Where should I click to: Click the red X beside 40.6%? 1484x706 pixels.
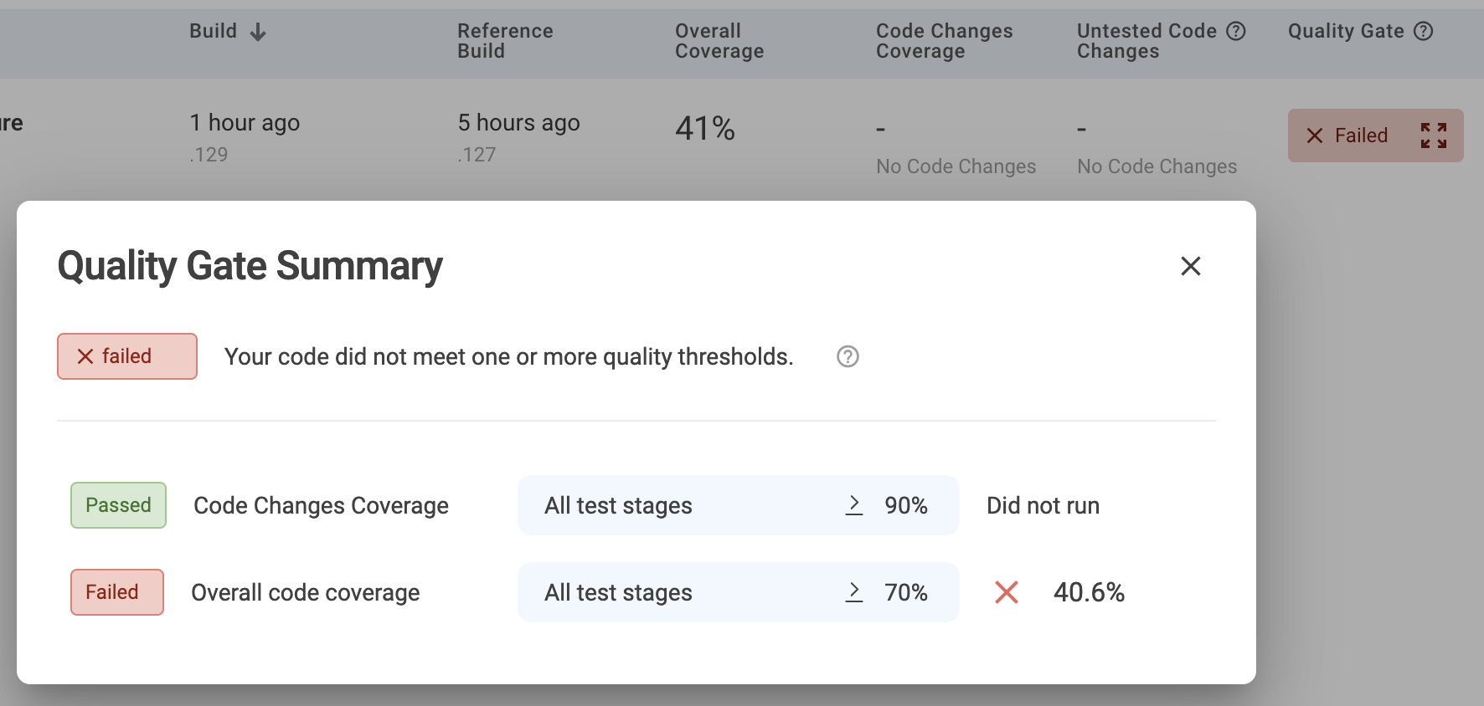tap(1006, 592)
